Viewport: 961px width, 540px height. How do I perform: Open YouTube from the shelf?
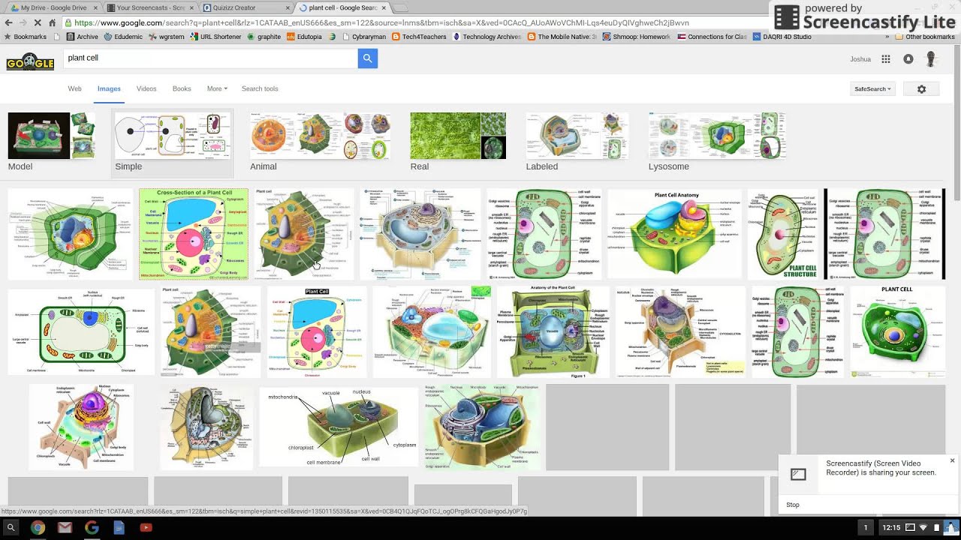(x=146, y=528)
